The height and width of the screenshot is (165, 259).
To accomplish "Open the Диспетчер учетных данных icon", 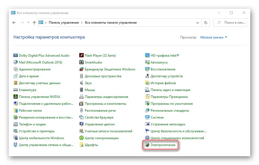I will [16, 83].
